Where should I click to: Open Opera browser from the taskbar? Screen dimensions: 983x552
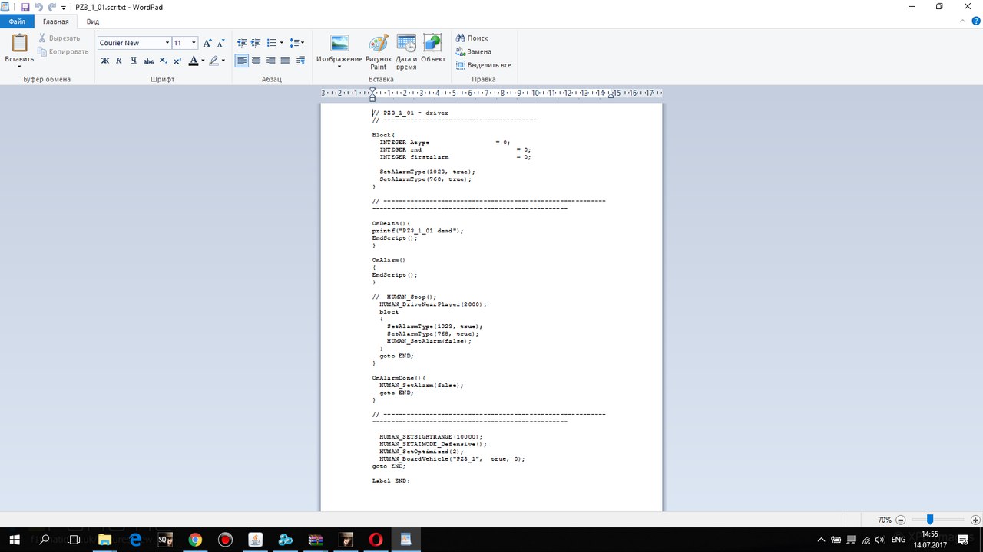tap(376, 540)
